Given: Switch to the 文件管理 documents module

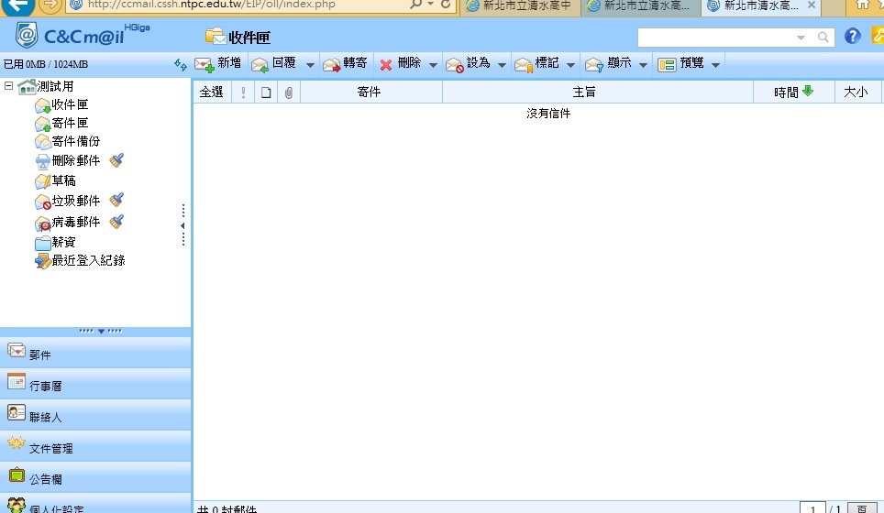Looking at the screenshot, I should coord(95,446).
